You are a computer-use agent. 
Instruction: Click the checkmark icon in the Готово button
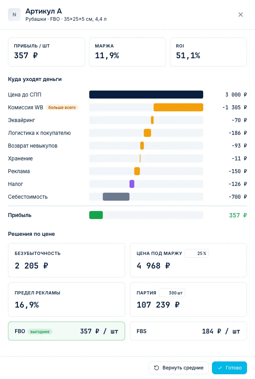[220, 368]
